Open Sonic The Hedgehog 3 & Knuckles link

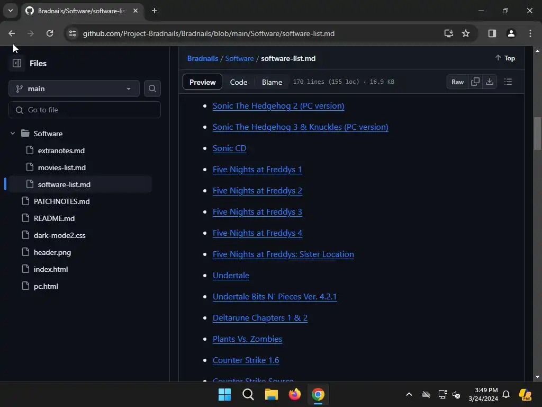[301, 127]
